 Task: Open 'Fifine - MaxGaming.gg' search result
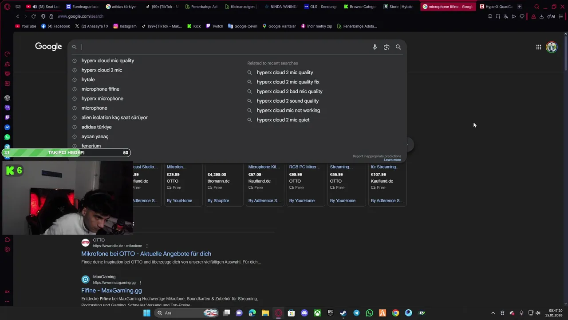tap(111, 291)
